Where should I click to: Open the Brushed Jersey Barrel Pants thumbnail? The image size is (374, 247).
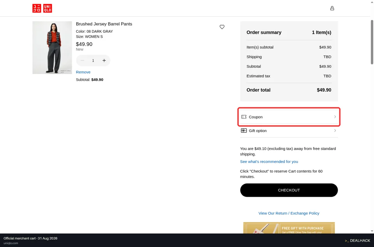coord(52,48)
